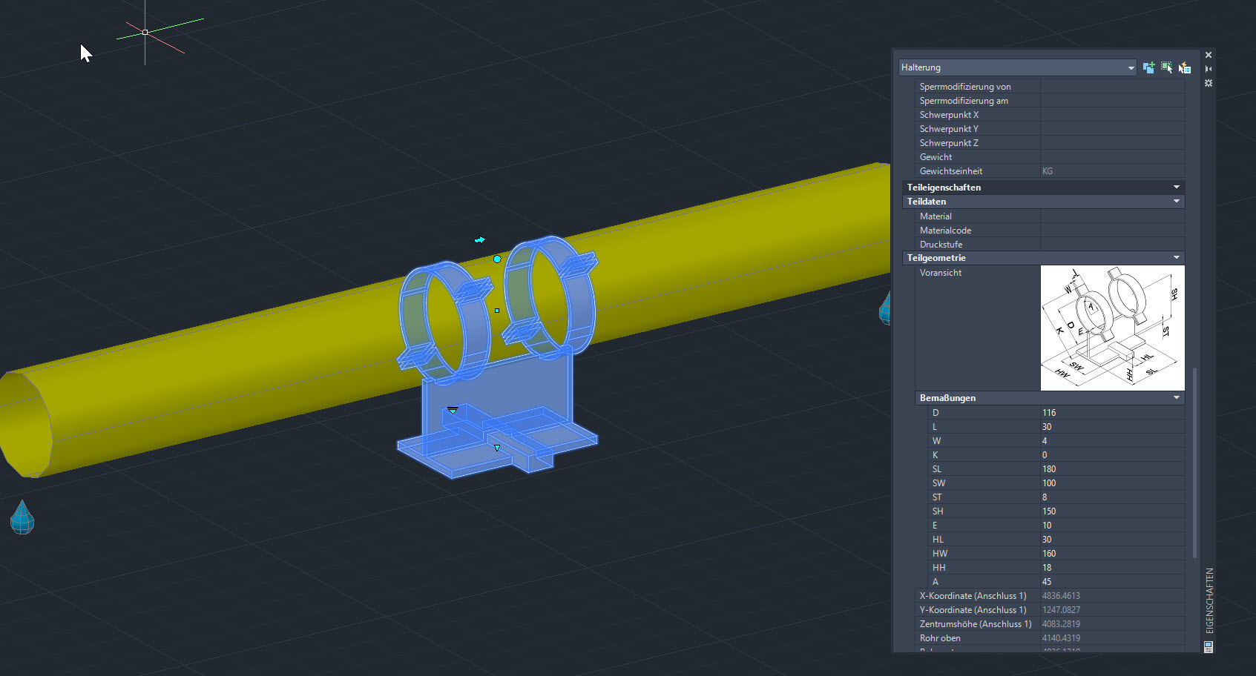Edit the SW value field 100
Screen dimensions: 1256x676
tap(1112, 483)
